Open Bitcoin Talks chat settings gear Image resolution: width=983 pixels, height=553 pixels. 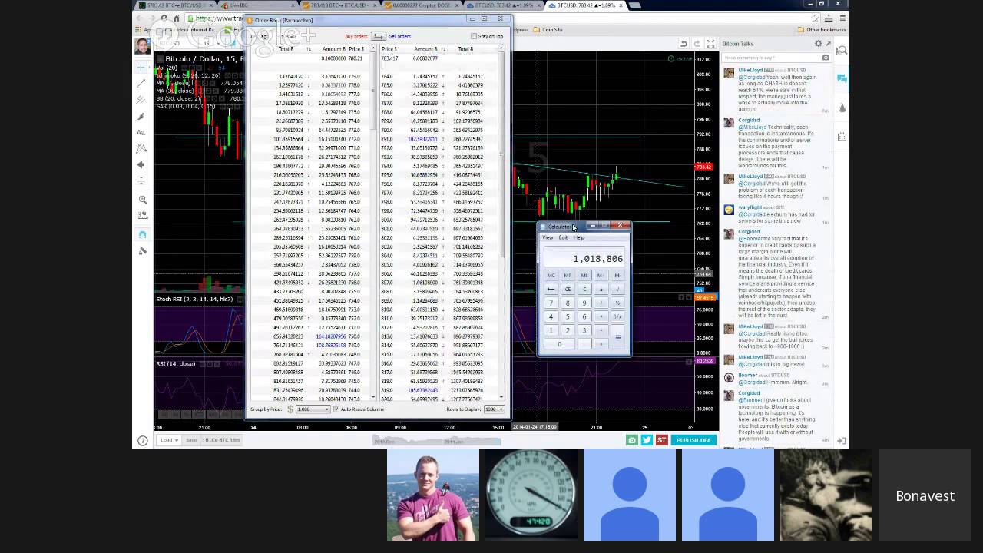(x=818, y=44)
